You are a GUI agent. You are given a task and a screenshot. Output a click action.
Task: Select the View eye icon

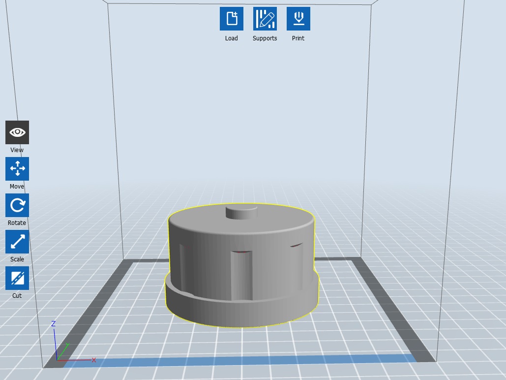click(x=17, y=132)
